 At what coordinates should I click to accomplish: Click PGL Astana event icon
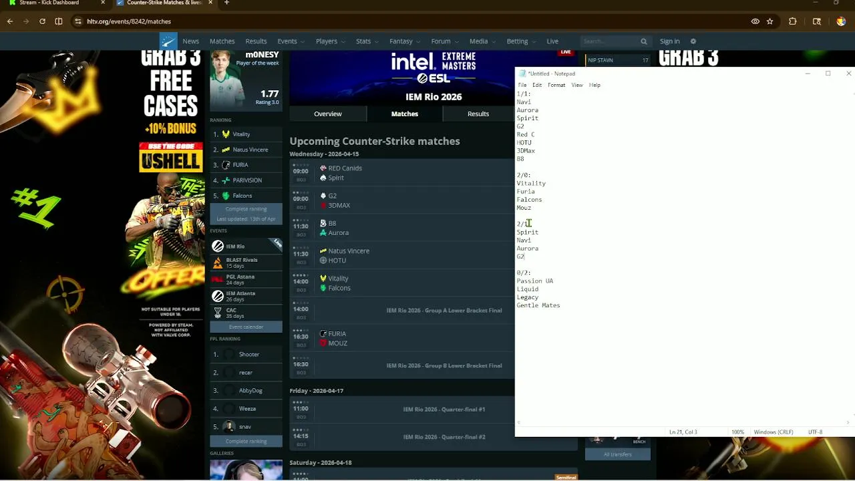pyautogui.click(x=218, y=279)
